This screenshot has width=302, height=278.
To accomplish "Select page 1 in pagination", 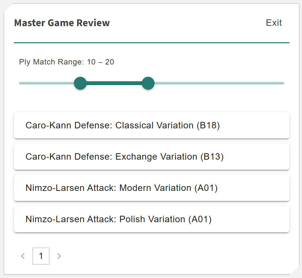I will point(41,256).
